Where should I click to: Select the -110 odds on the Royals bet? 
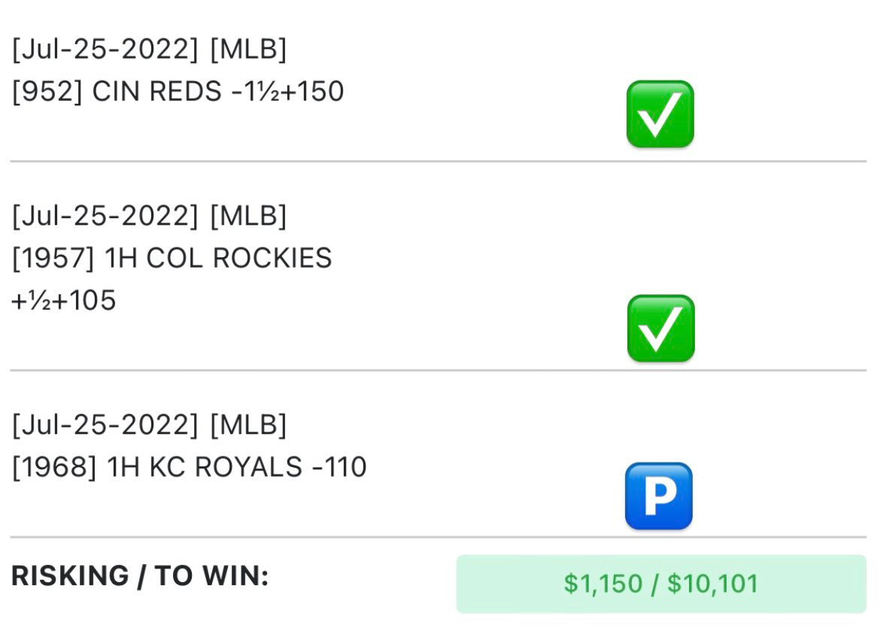339,467
